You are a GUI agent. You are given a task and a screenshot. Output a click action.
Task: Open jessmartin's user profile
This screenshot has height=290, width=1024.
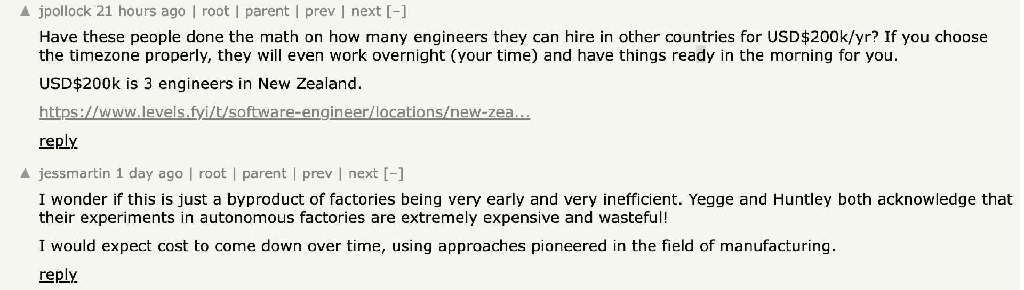tap(74, 173)
